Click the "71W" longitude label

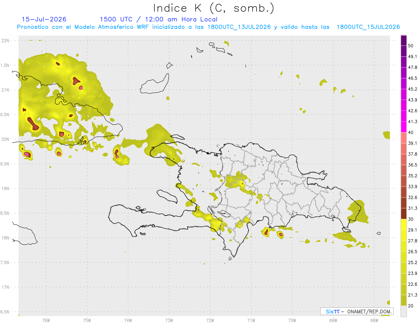(251, 320)
